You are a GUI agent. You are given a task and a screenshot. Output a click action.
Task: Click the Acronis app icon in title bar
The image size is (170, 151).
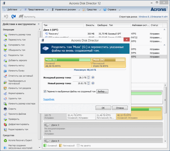[x=4, y=3]
